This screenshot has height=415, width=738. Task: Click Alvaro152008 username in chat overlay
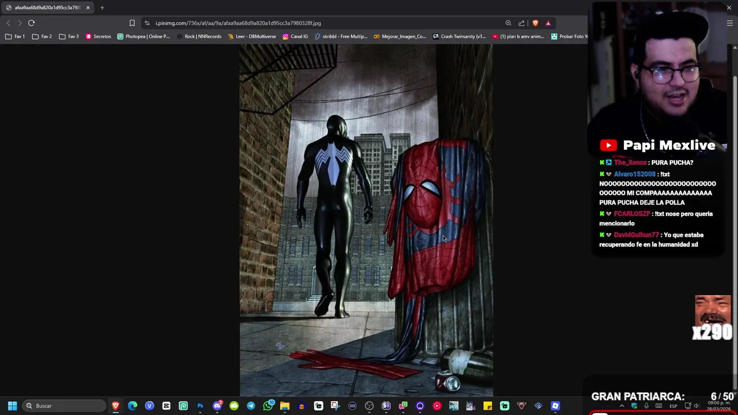click(635, 174)
